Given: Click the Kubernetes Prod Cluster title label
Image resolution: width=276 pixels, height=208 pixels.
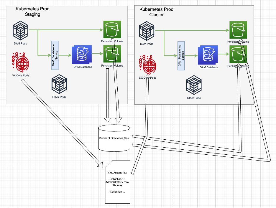Looking at the screenshot, I should (x=157, y=11).
